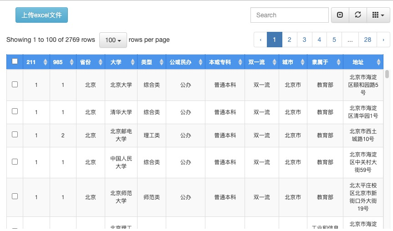Click address 北京市海淀区清华园1号

363,112
